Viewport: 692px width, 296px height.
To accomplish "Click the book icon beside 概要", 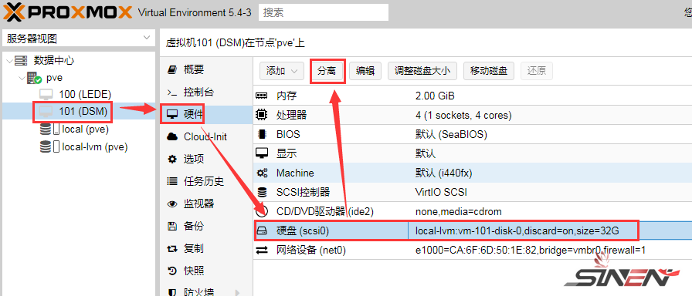I will (172, 69).
